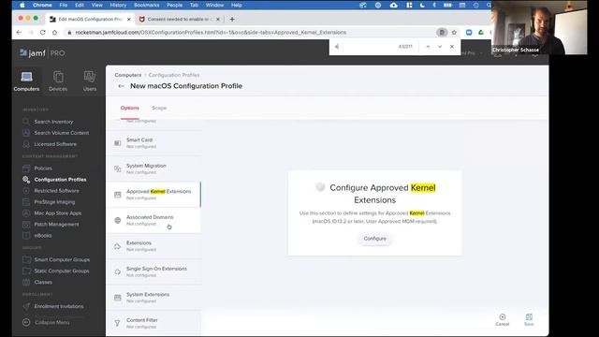
Task: Click the Jamf Pro logo
Action: point(42,53)
